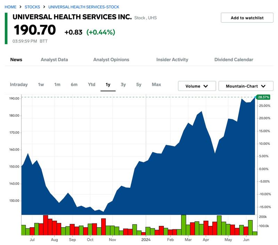View Dividend Calendar tab

point(234,60)
